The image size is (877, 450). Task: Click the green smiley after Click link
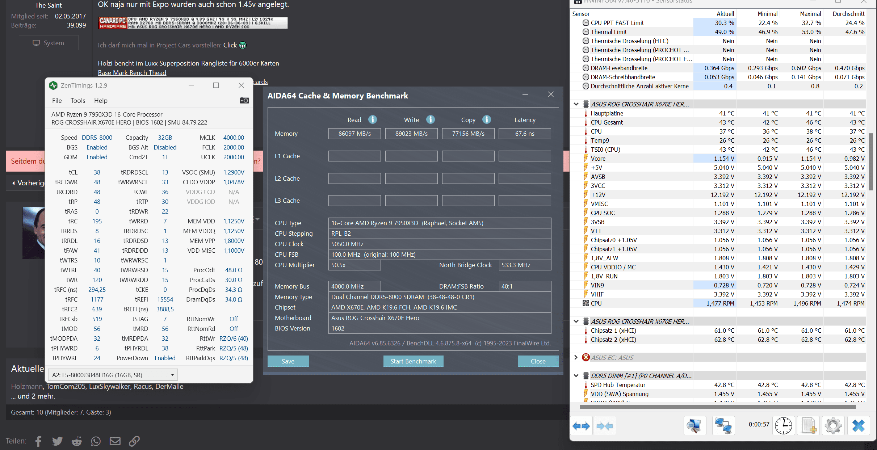(243, 45)
